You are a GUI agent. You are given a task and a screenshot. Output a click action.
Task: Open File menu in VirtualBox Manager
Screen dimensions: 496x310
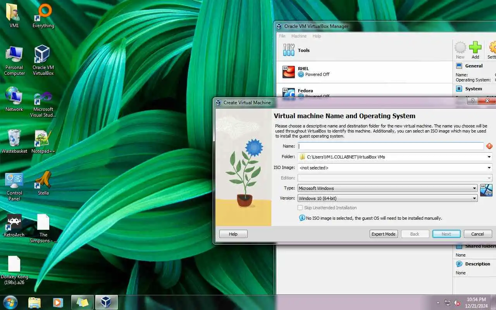pos(282,36)
